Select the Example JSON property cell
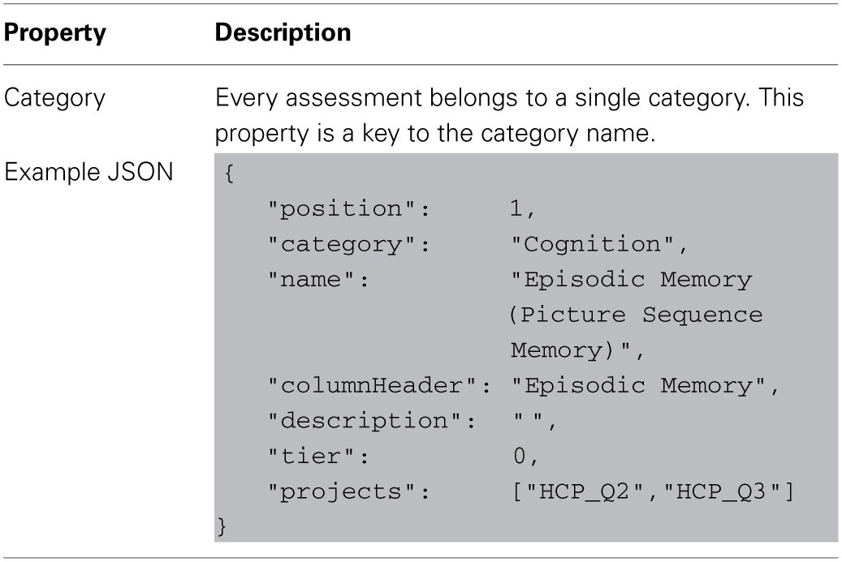This screenshot has height=562, width=842. click(89, 173)
